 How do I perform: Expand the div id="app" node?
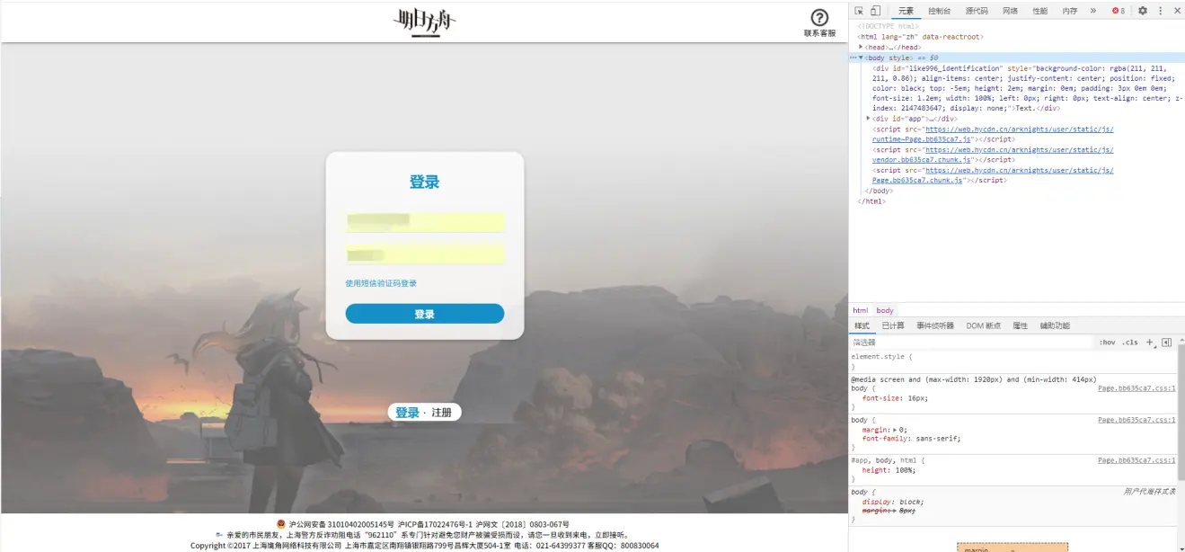868,119
